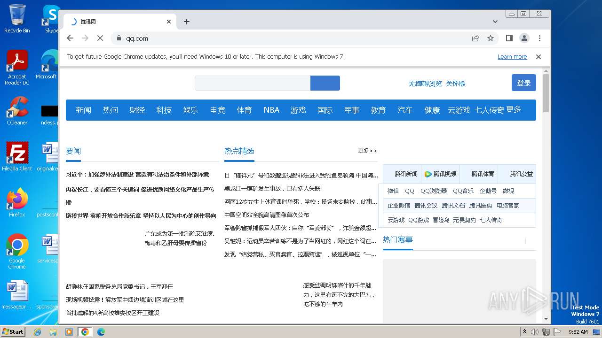Open the Recycle Bin desktop icon
Viewport: 602px width, 338px height.
tap(17, 19)
